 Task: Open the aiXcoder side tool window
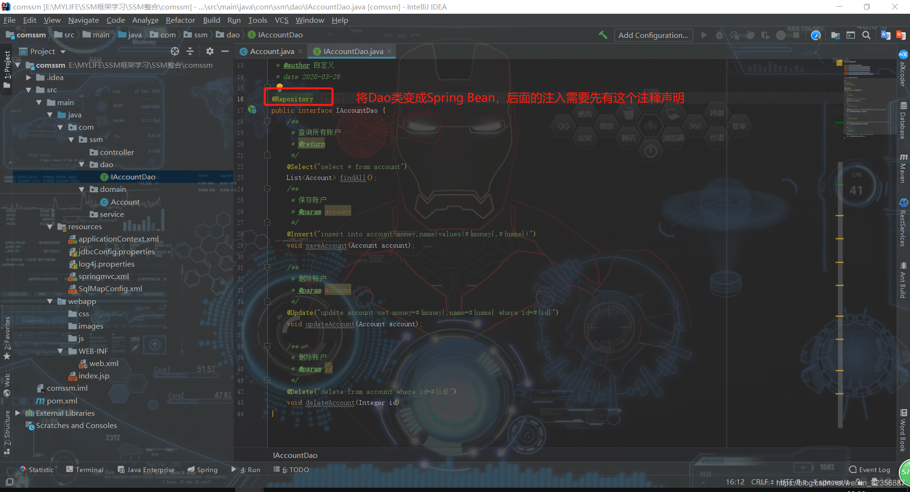point(903,70)
